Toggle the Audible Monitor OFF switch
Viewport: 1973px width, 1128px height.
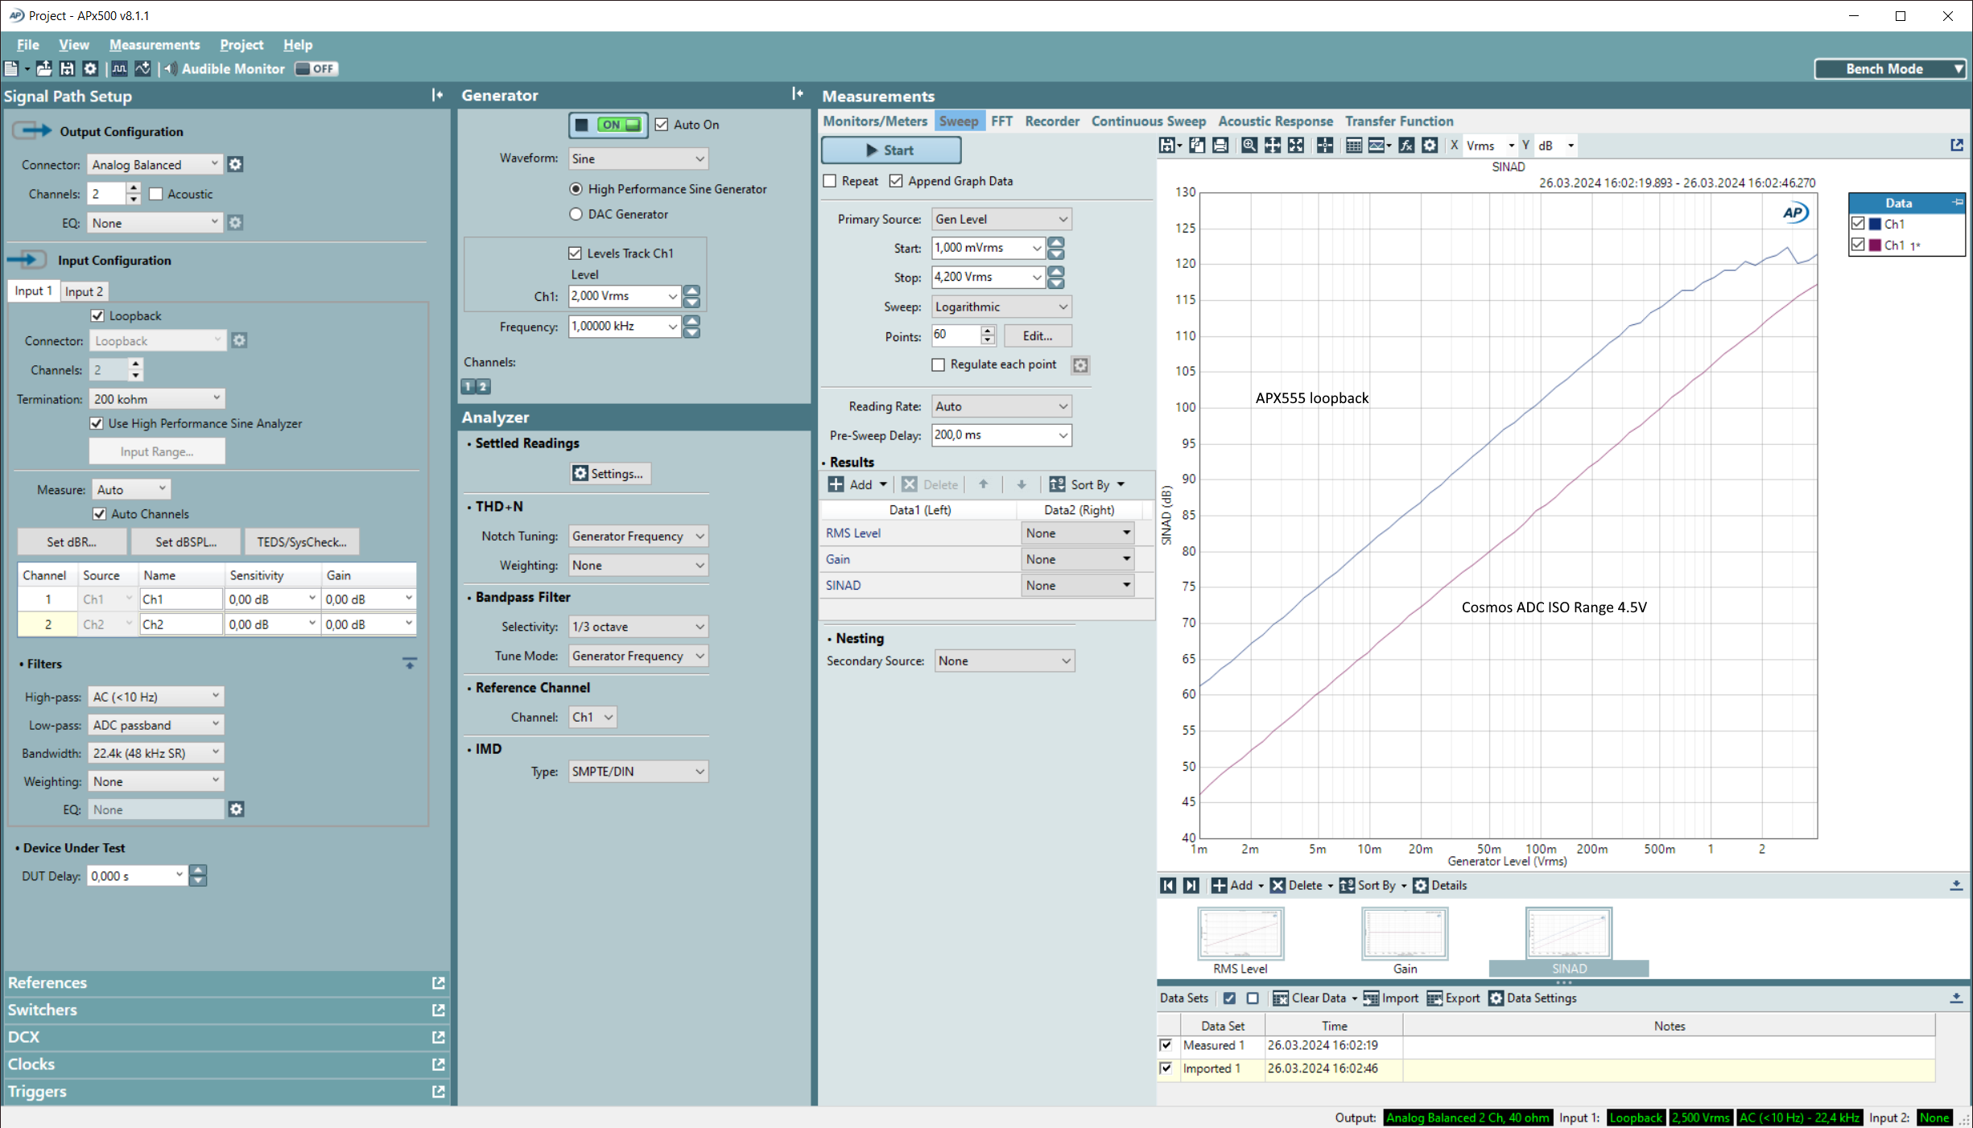316,69
